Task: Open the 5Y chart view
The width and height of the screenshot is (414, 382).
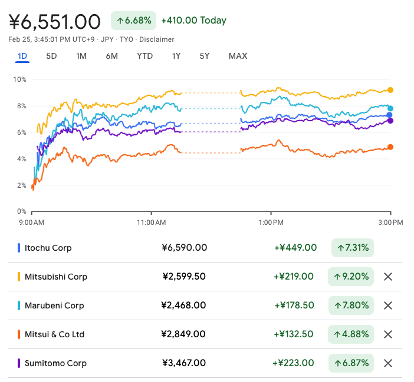Action: (204, 56)
